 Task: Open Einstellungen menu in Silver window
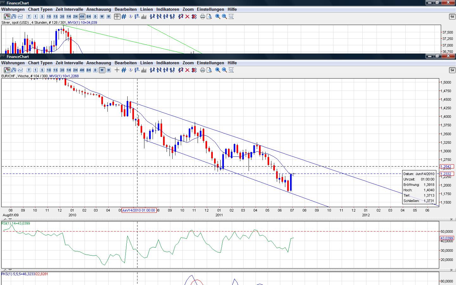[211, 9]
